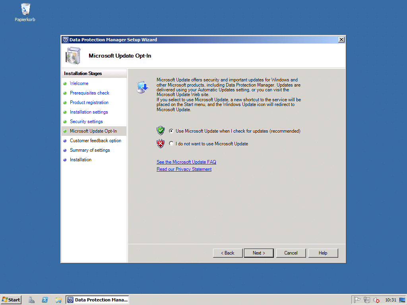Image resolution: width=407 pixels, height=305 pixels.
Task: Click the 10:31 system clock
Action: click(x=391, y=300)
